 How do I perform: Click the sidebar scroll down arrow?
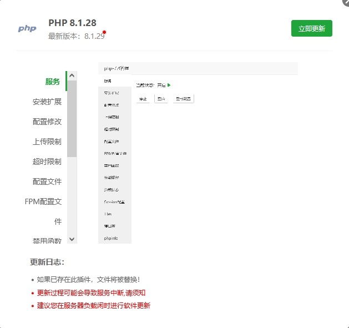[x=72, y=239]
